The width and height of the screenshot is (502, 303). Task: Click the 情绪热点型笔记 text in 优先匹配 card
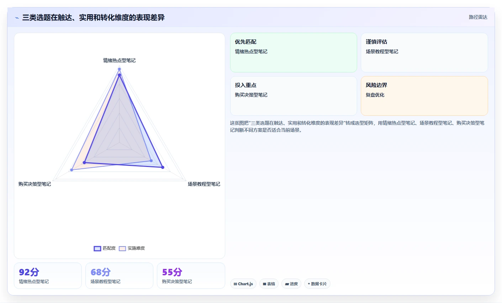click(x=251, y=52)
